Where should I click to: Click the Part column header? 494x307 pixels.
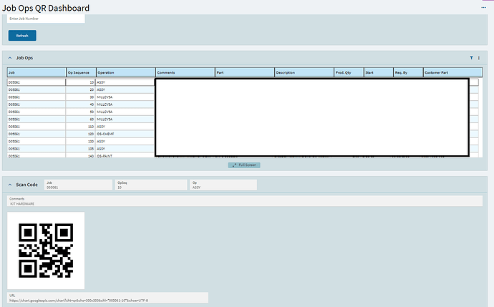click(245, 72)
